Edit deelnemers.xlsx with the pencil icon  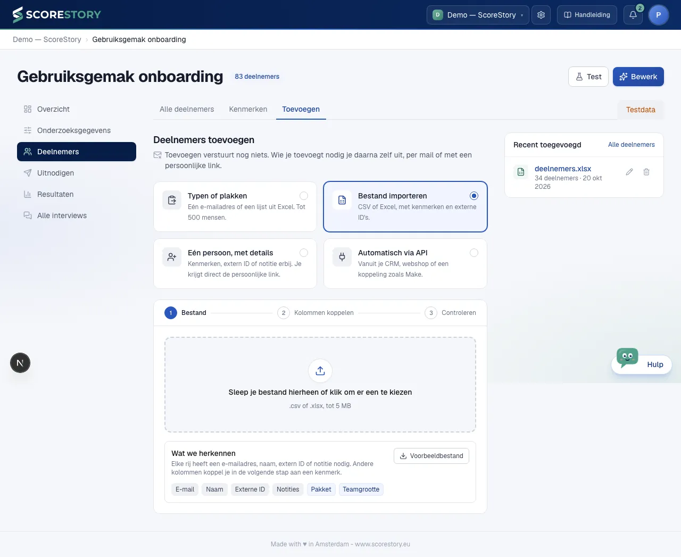coord(629,172)
